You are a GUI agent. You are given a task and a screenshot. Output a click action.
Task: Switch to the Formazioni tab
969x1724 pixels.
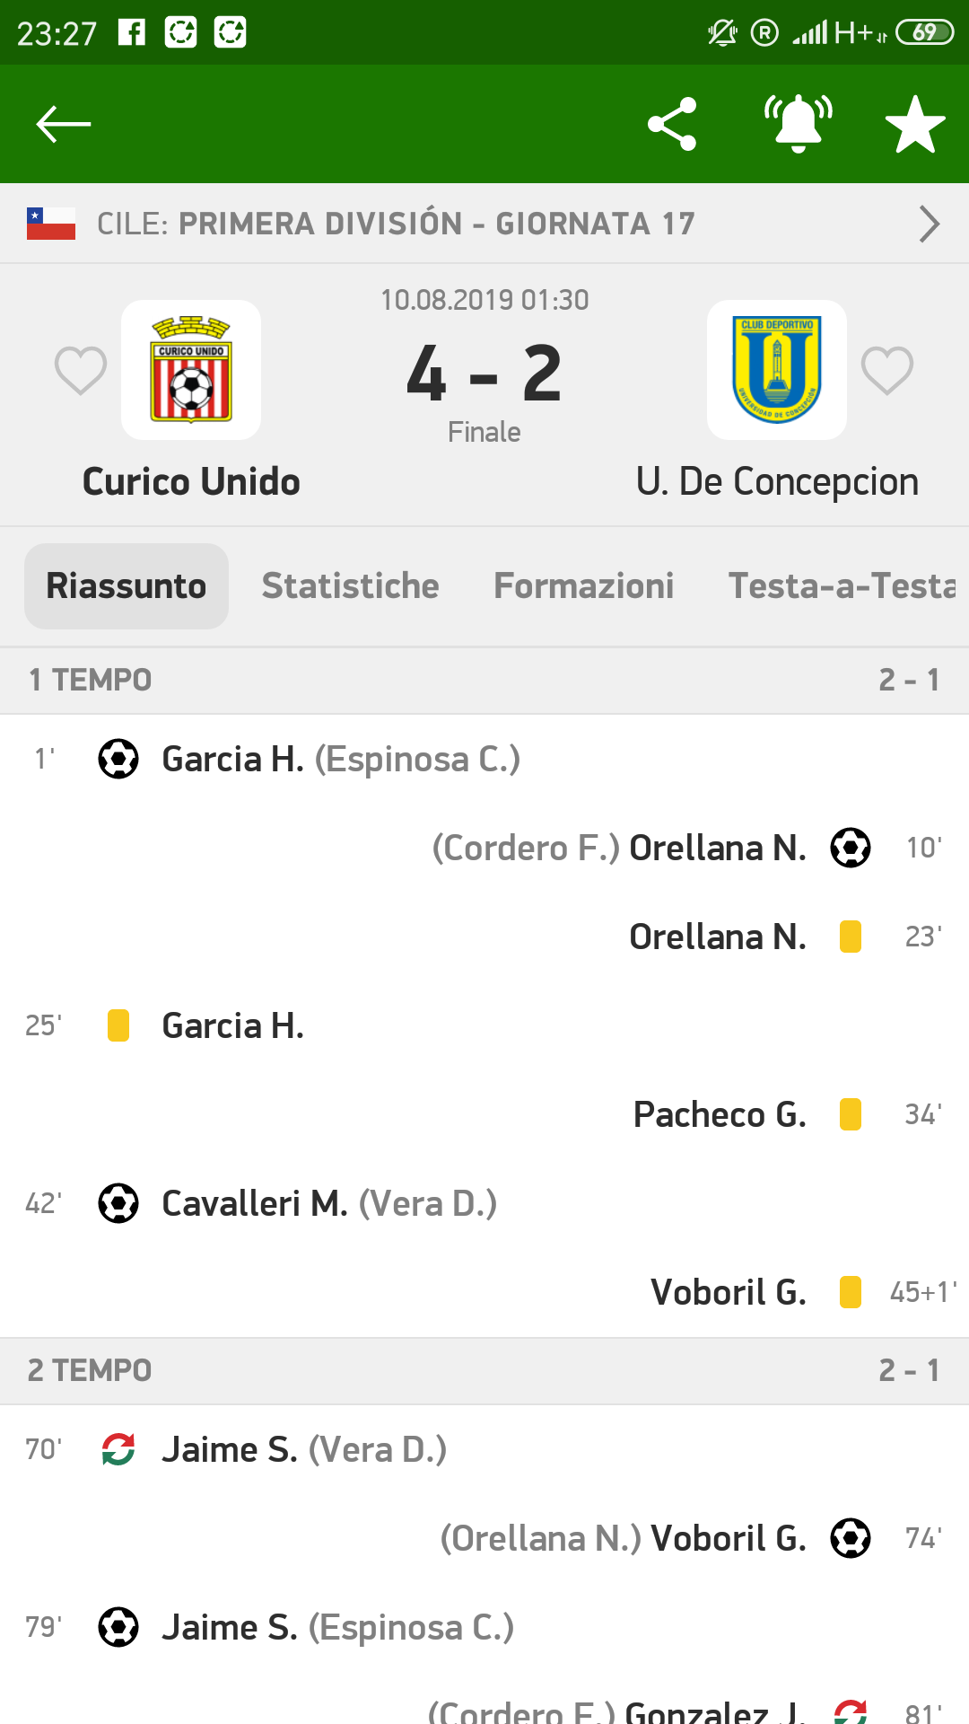pyautogui.click(x=583, y=585)
